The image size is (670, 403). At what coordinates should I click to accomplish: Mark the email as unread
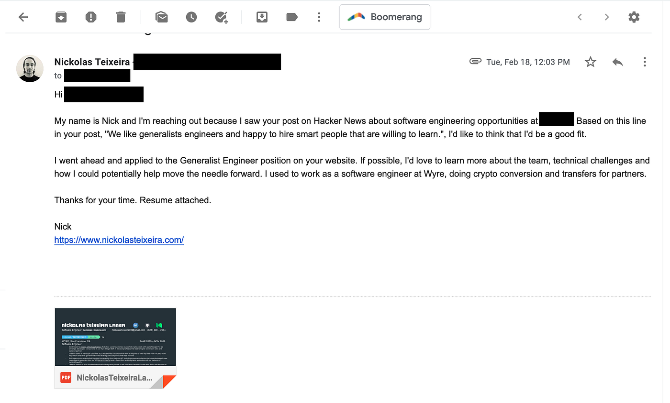pyautogui.click(x=161, y=17)
